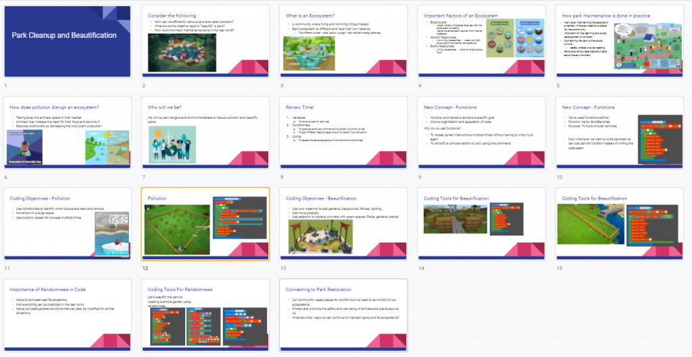The height and width of the screenshot is (357, 692).
Task: Select the How park maintenance is done slide
Action: point(620,41)
